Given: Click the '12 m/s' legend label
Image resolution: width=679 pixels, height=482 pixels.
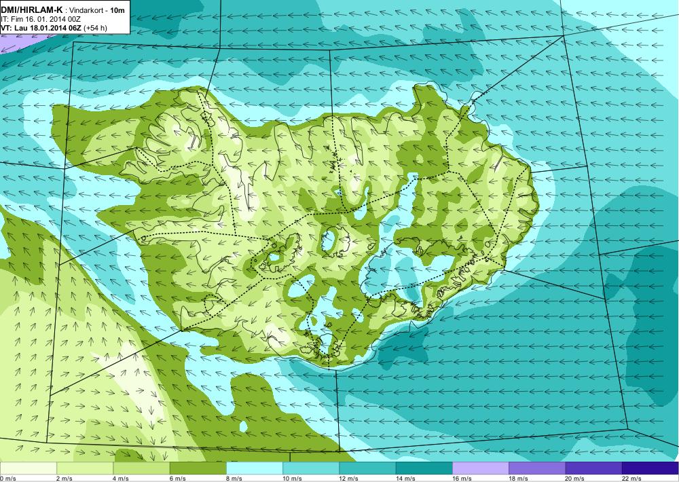Looking at the screenshot, I should 349,479.
